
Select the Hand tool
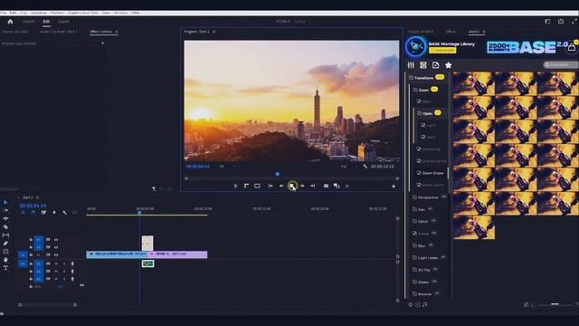(5, 260)
